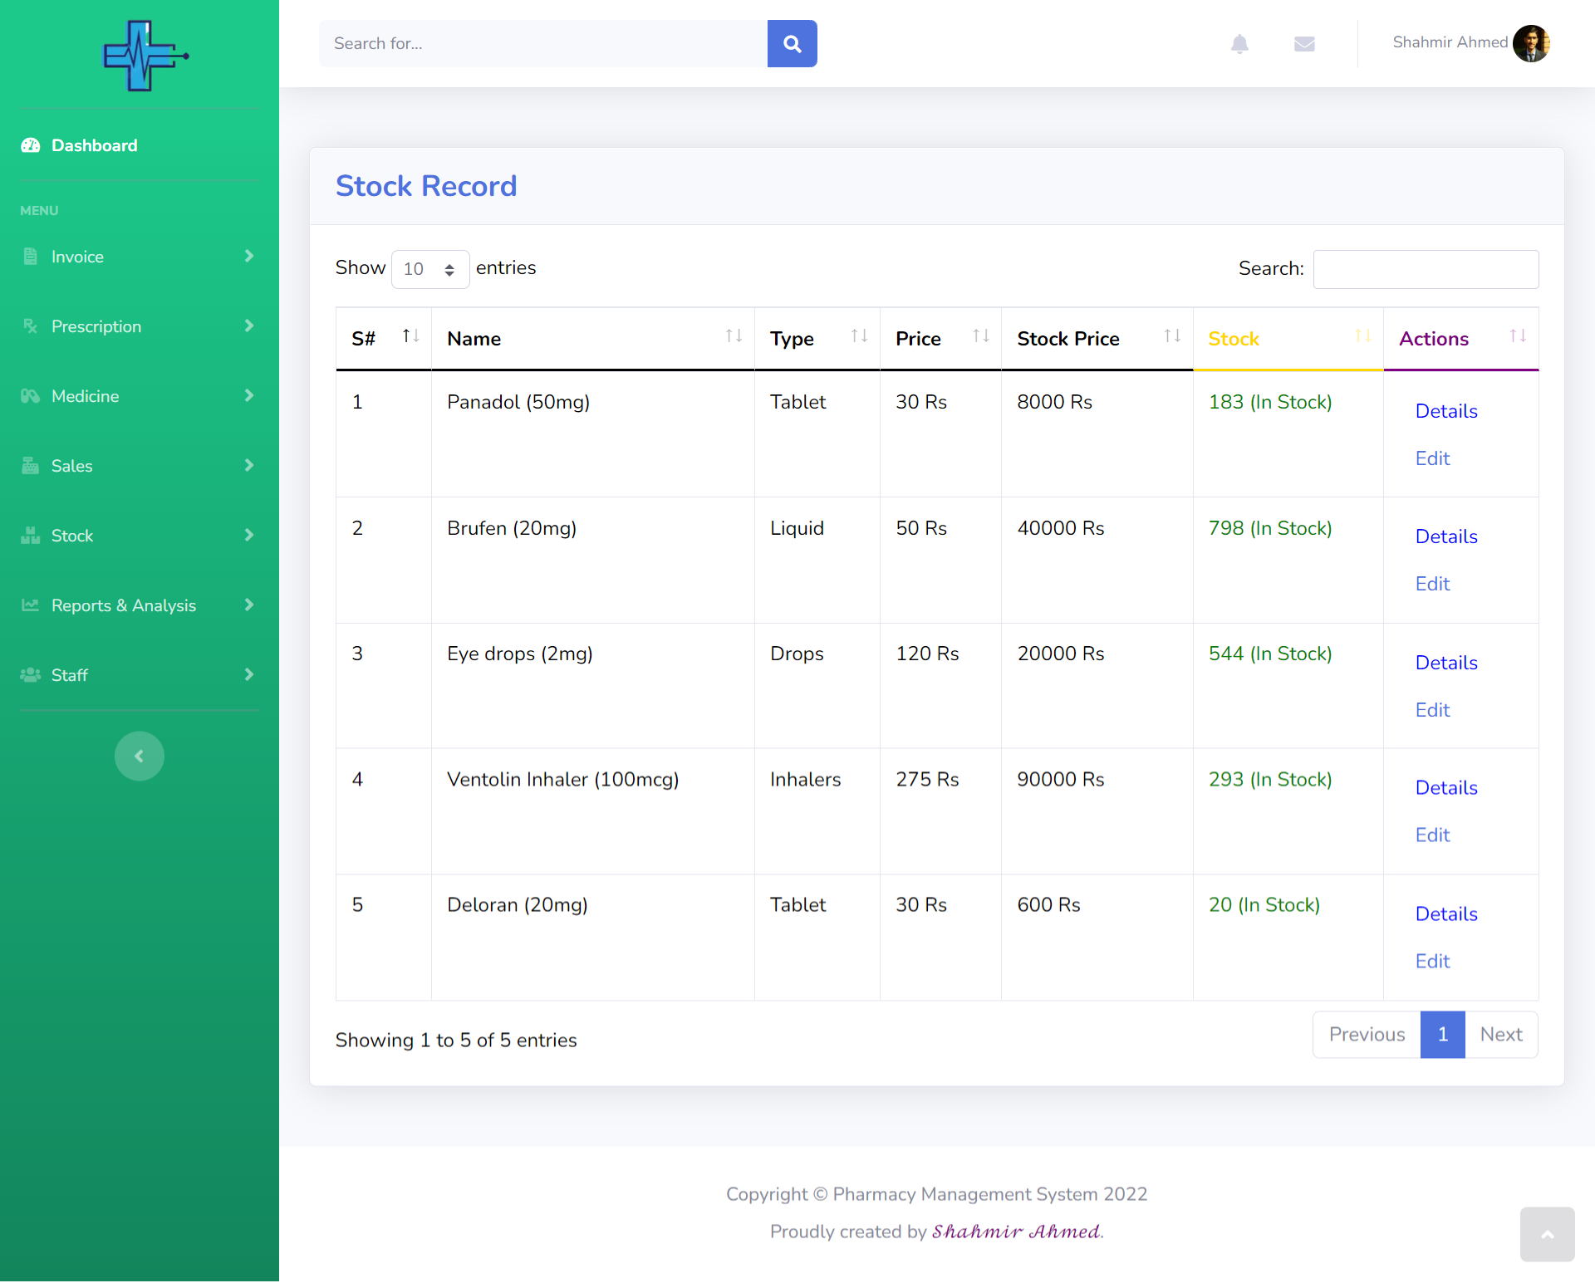Focus the table Search input field
The width and height of the screenshot is (1595, 1283).
point(1426,269)
